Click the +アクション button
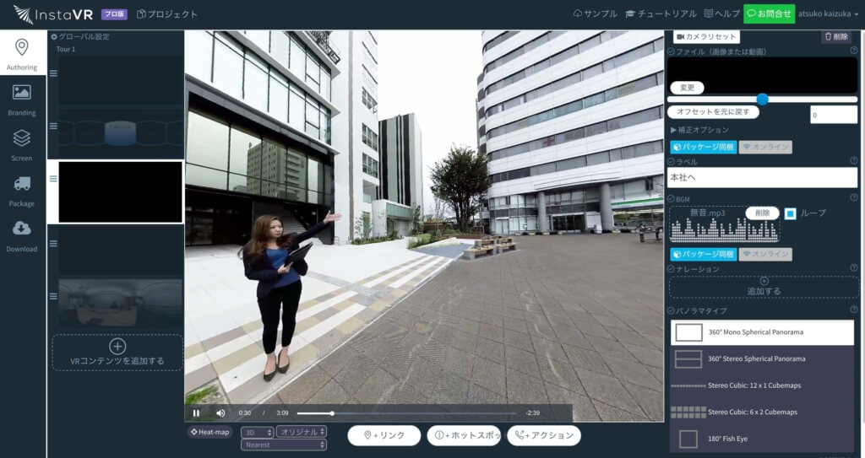Image resolution: width=865 pixels, height=458 pixels. (x=544, y=435)
